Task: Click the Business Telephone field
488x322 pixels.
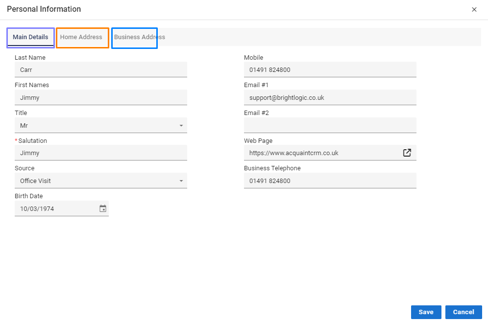Action: 330,181
